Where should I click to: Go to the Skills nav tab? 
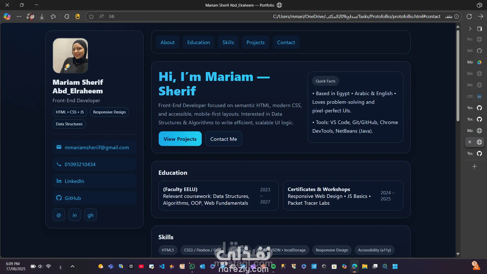tap(228, 42)
